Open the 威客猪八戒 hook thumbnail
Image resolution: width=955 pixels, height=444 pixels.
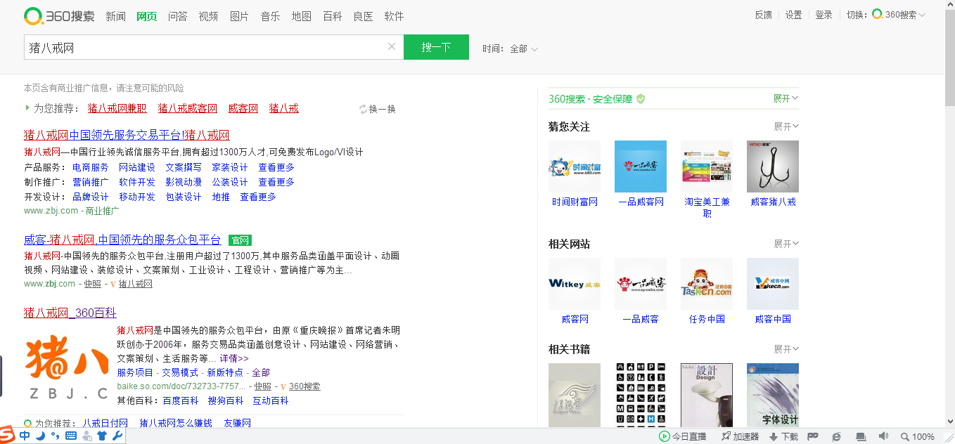(773, 166)
